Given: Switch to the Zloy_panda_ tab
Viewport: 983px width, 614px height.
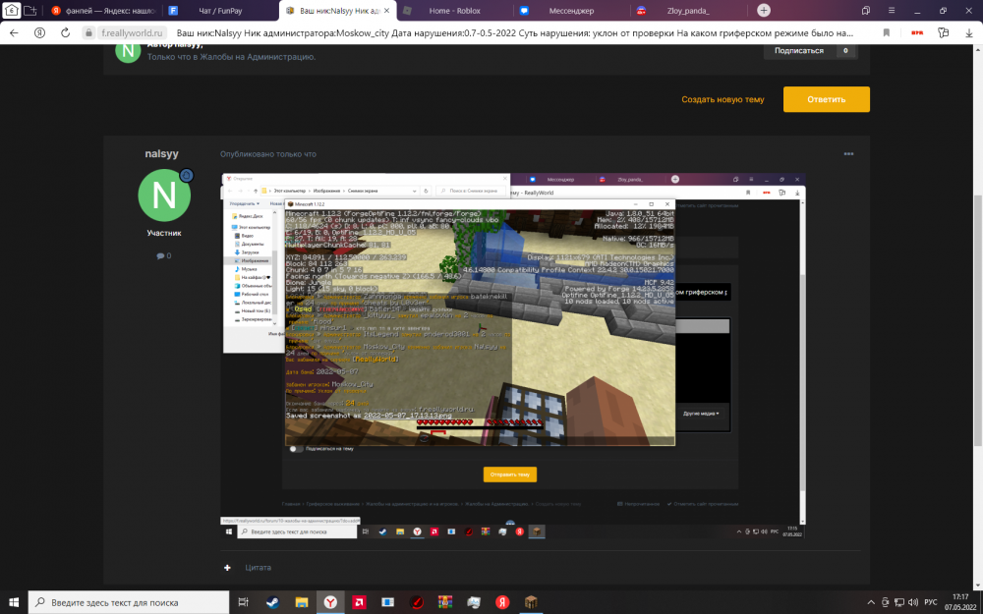Looking at the screenshot, I should [x=688, y=11].
